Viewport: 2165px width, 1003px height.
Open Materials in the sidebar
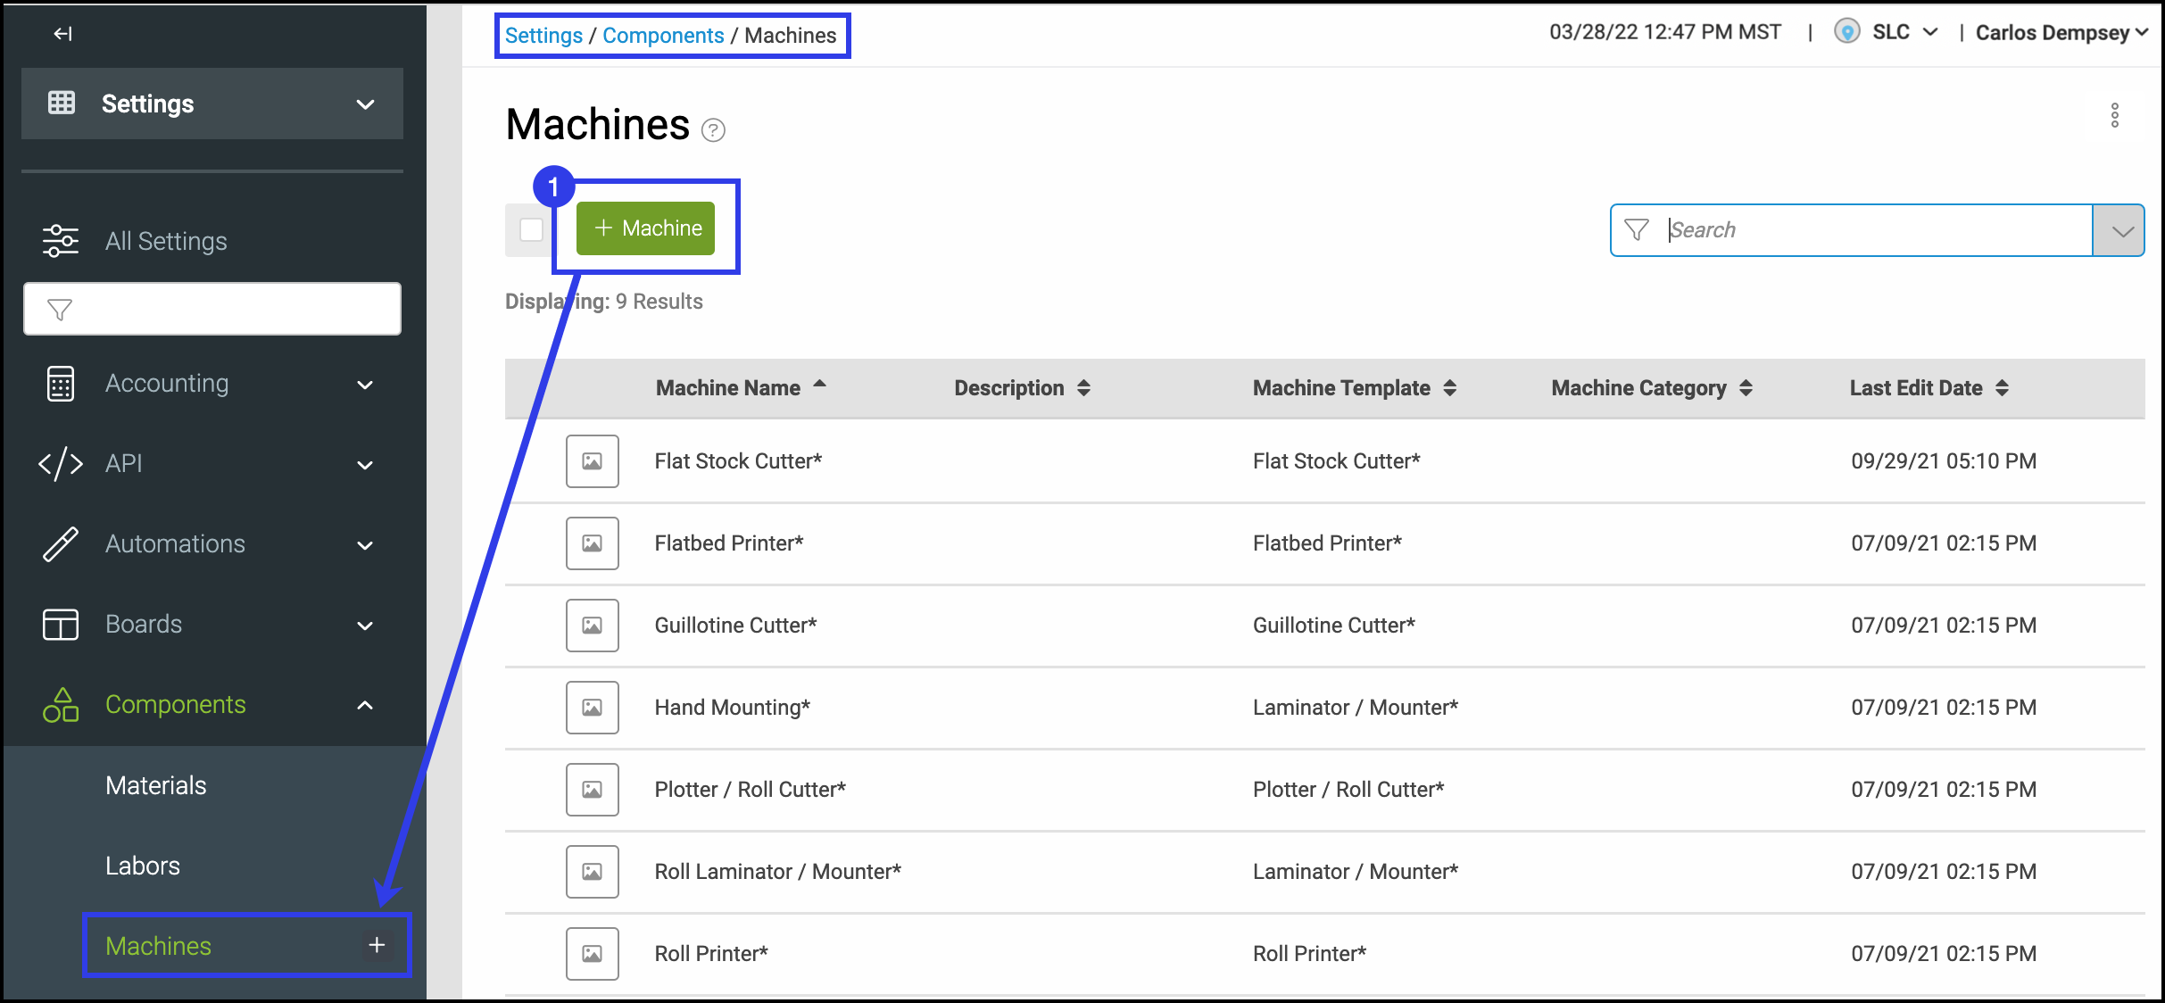156,785
